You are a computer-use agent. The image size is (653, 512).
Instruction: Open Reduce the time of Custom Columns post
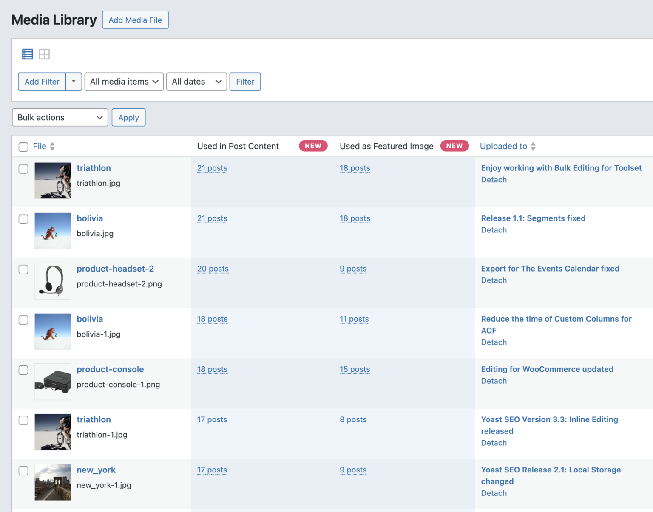[x=556, y=325]
